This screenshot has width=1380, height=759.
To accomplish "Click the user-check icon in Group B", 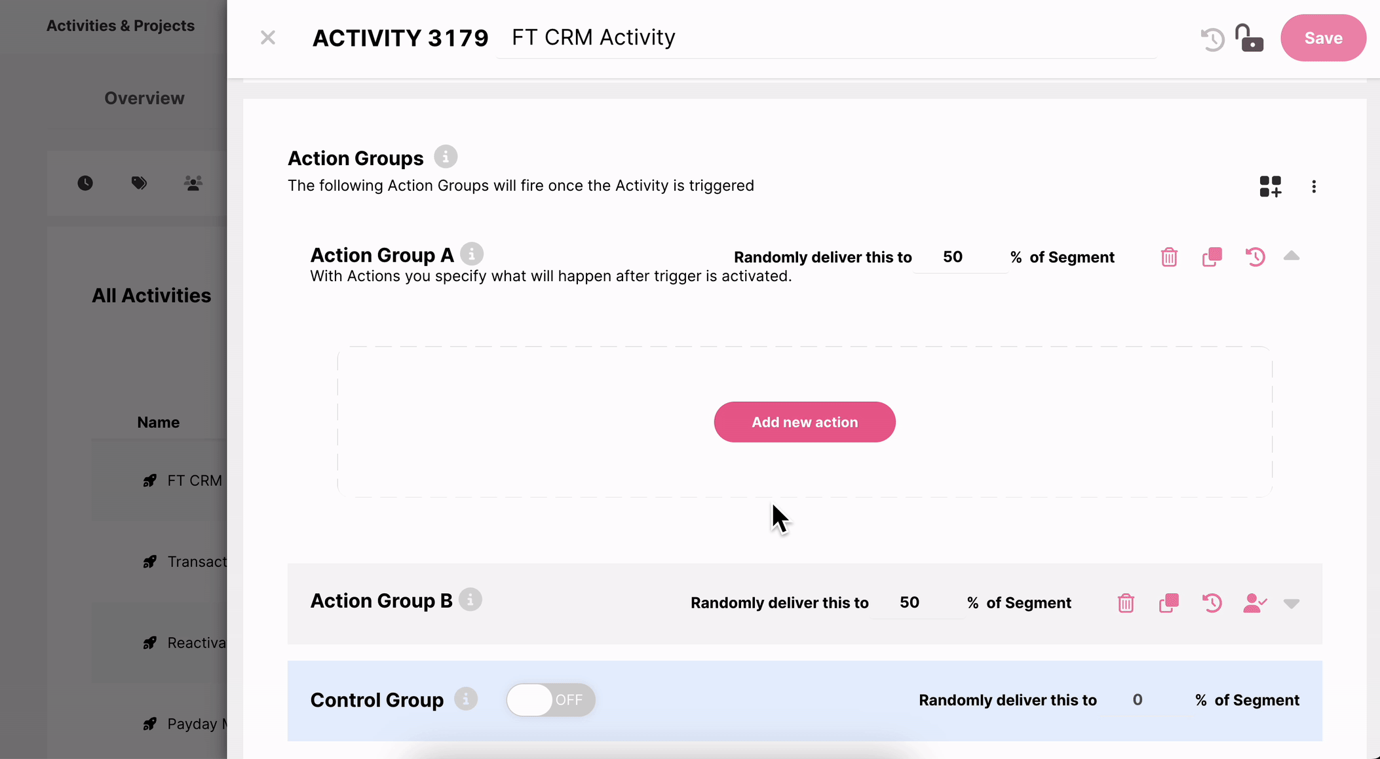I will (1254, 603).
